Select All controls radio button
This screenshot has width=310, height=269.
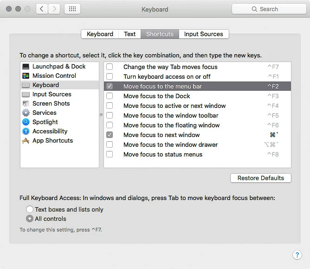[30, 219]
